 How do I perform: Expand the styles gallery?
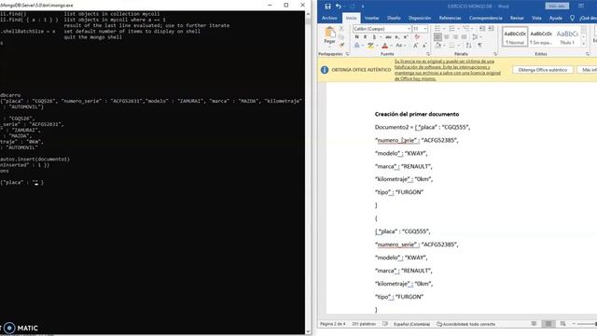[583, 44]
